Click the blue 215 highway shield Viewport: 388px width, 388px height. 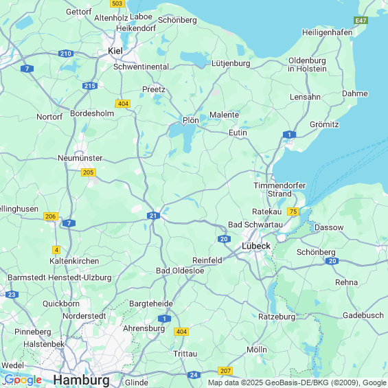point(90,86)
